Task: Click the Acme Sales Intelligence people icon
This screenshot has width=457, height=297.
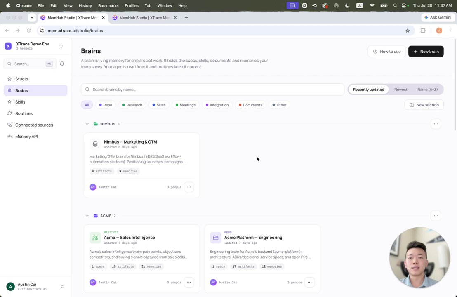Action: (x=95, y=238)
